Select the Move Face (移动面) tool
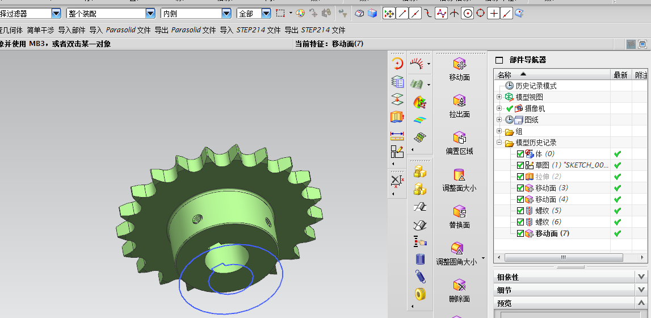Viewport: 651px width, 318px height. click(x=459, y=69)
